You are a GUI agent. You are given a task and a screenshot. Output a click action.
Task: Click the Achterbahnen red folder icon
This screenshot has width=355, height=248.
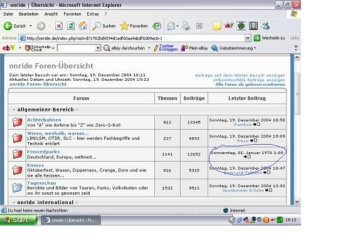point(17,122)
